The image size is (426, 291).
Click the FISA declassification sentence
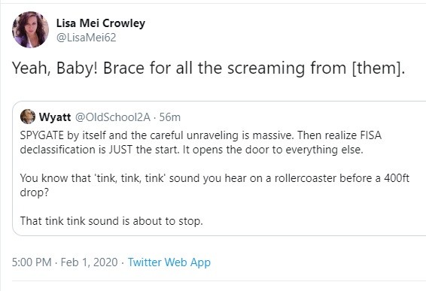click(x=201, y=142)
